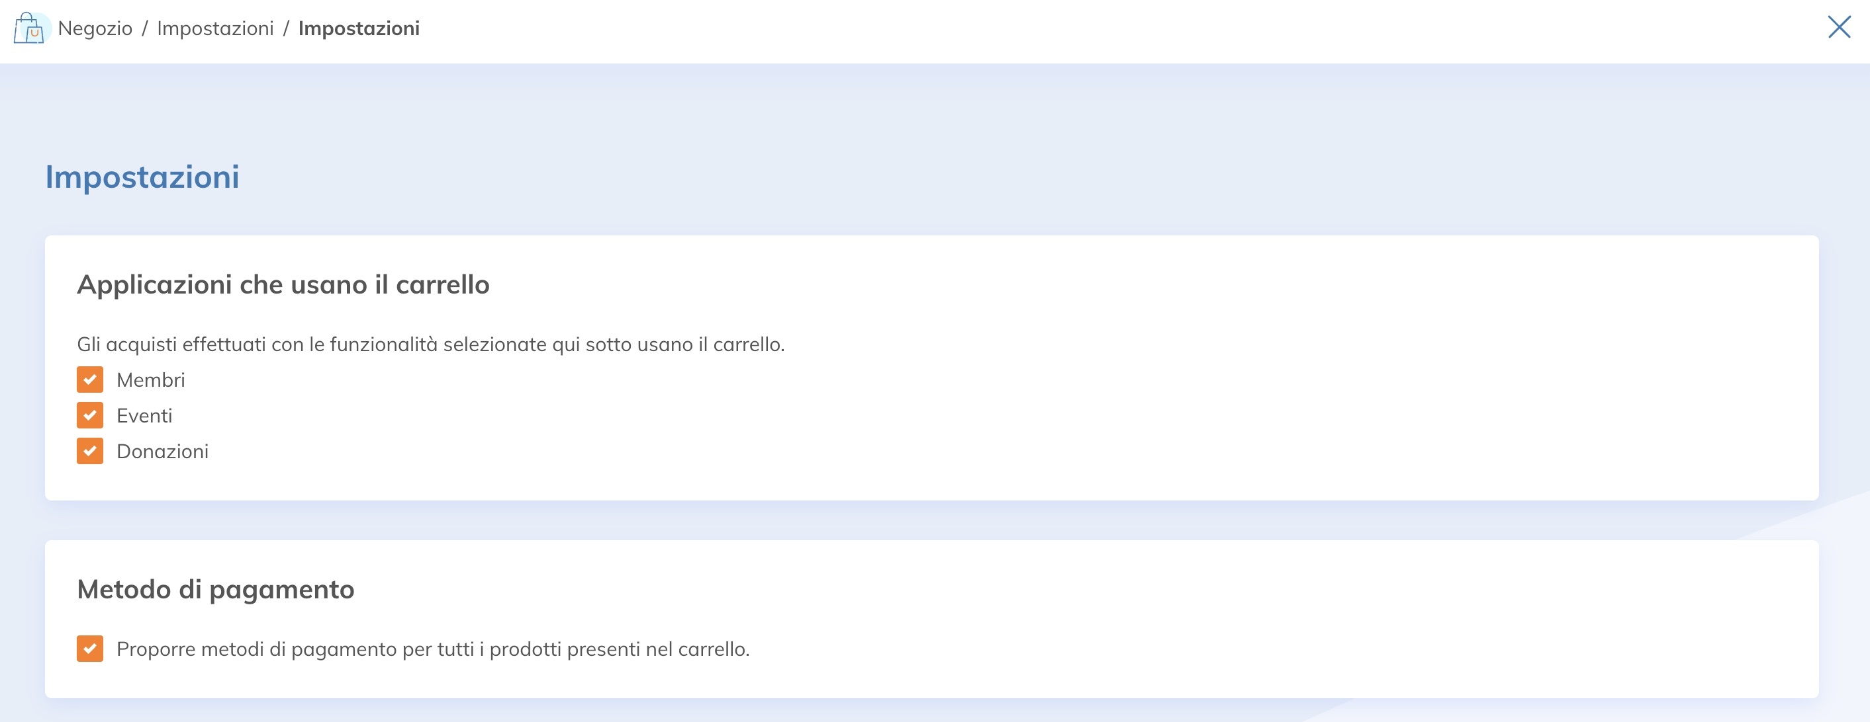Open the middle Impostazioni breadcrumb link
This screenshot has width=1870, height=722.
coord(215,28)
